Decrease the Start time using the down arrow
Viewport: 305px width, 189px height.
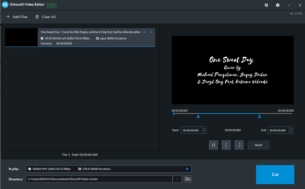pos(204,132)
